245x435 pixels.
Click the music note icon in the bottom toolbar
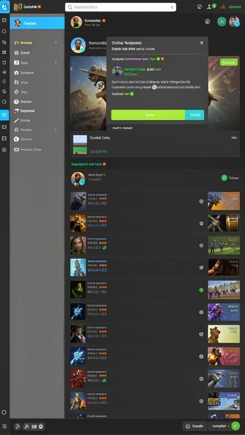click(x=26, y=427)
